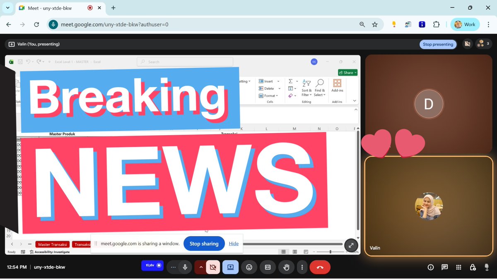
Task: Expand shared screen with fullscreen arrow icon
Action: pyautogui.click(x=351, y=246)
